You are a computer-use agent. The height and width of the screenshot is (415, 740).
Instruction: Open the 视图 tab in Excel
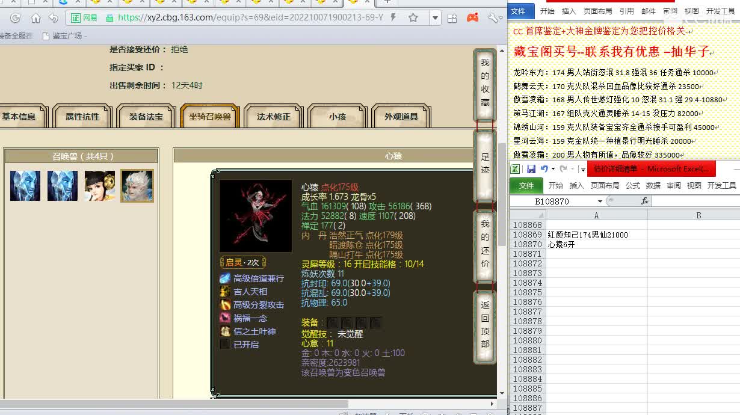pos(694,185)
